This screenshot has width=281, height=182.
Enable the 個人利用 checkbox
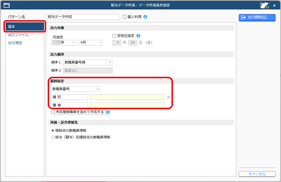pos(125,17)
